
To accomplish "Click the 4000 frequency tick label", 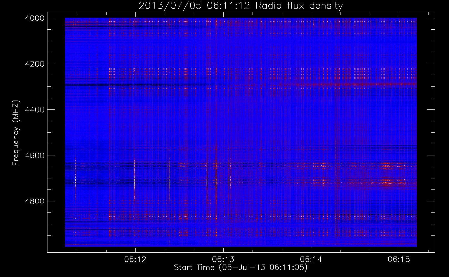I will click(x=35, y=18).
